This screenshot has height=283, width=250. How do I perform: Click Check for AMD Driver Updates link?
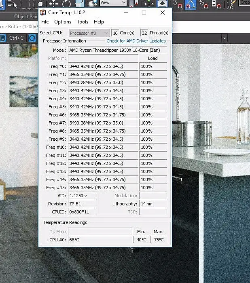click(x=136, y=41)
